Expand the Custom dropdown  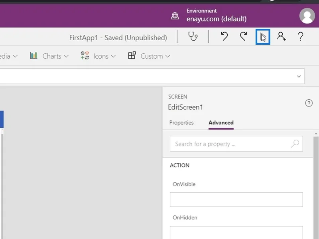tap(167, 56)
